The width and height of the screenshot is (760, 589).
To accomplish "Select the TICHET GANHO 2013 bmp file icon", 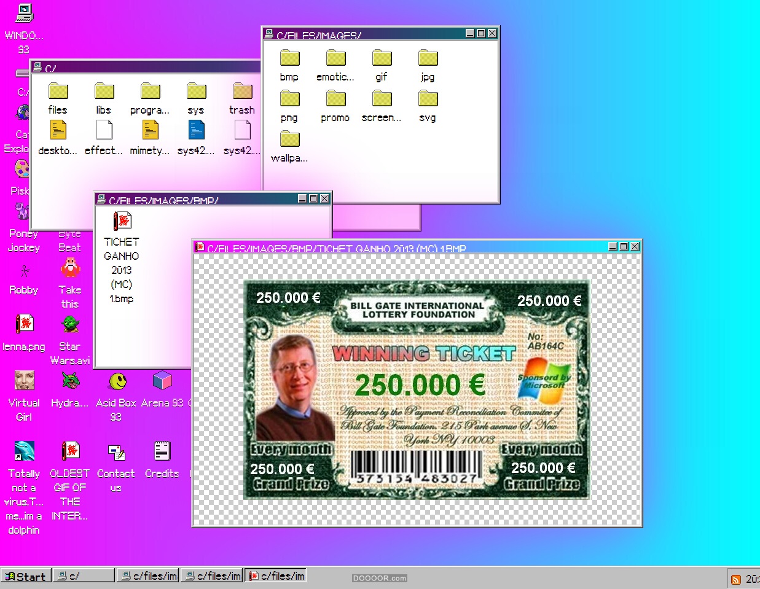I will coord(122,221).
